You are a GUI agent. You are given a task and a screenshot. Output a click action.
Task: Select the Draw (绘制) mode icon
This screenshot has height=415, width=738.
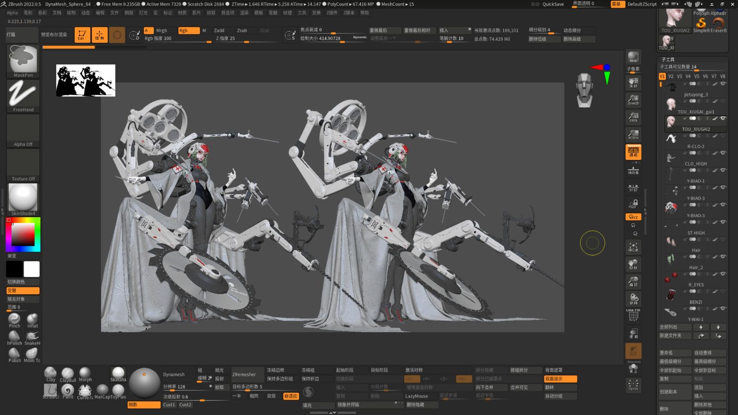pos(100,35)
